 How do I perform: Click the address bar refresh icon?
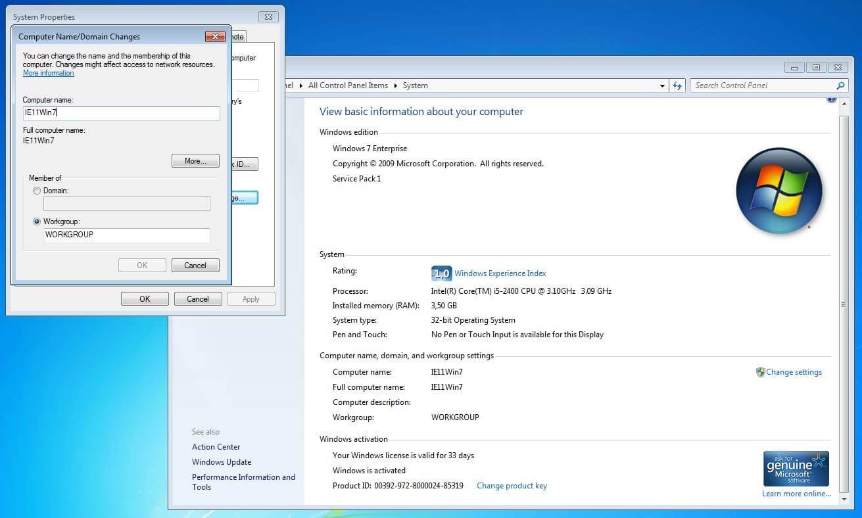(677, 85)
